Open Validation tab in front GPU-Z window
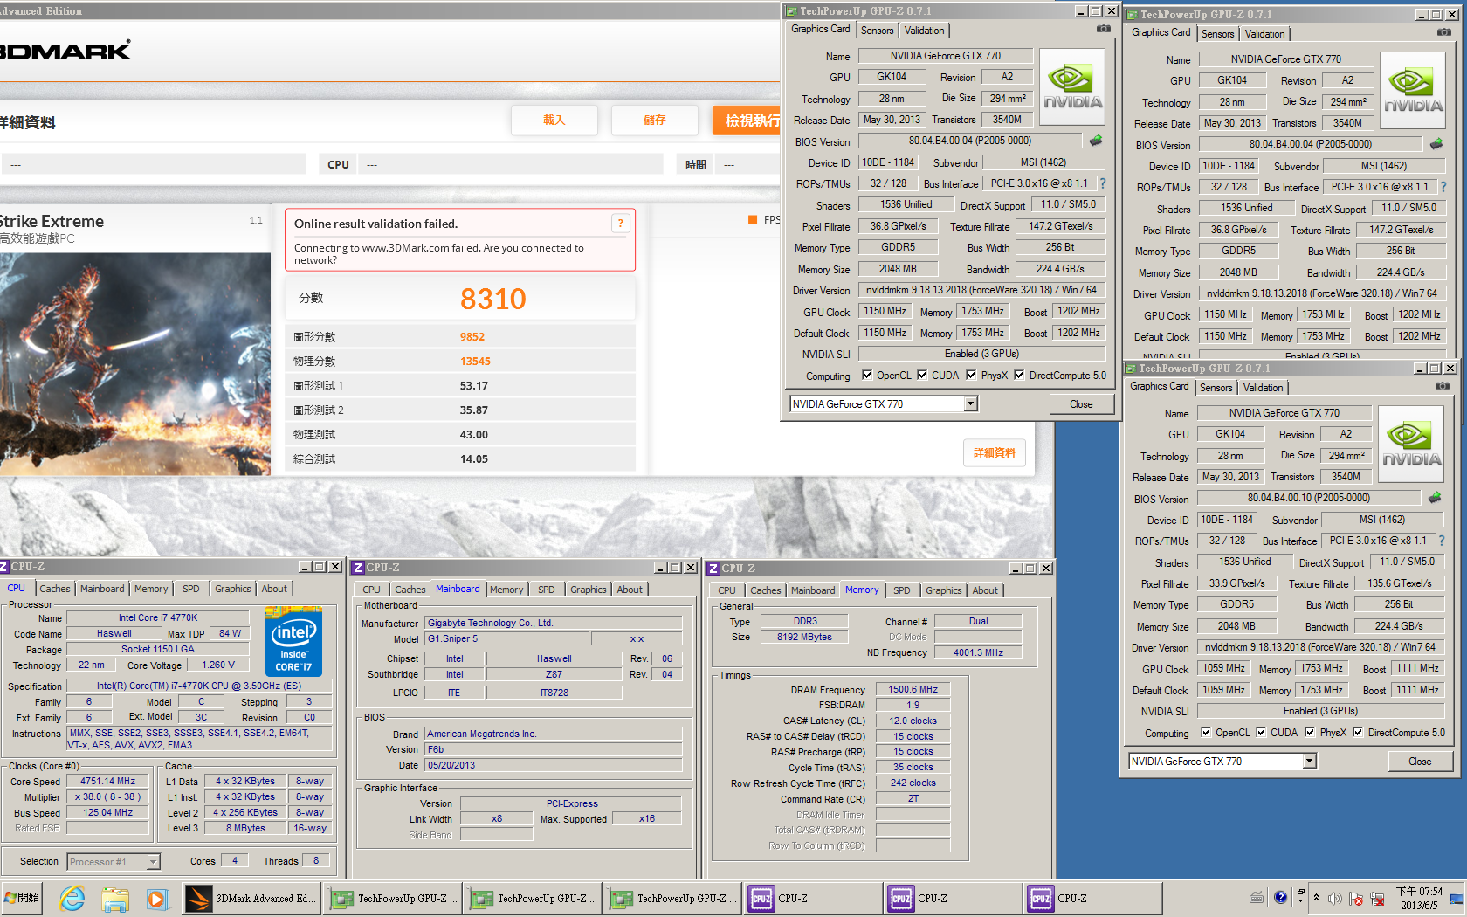 coord(924,31)
